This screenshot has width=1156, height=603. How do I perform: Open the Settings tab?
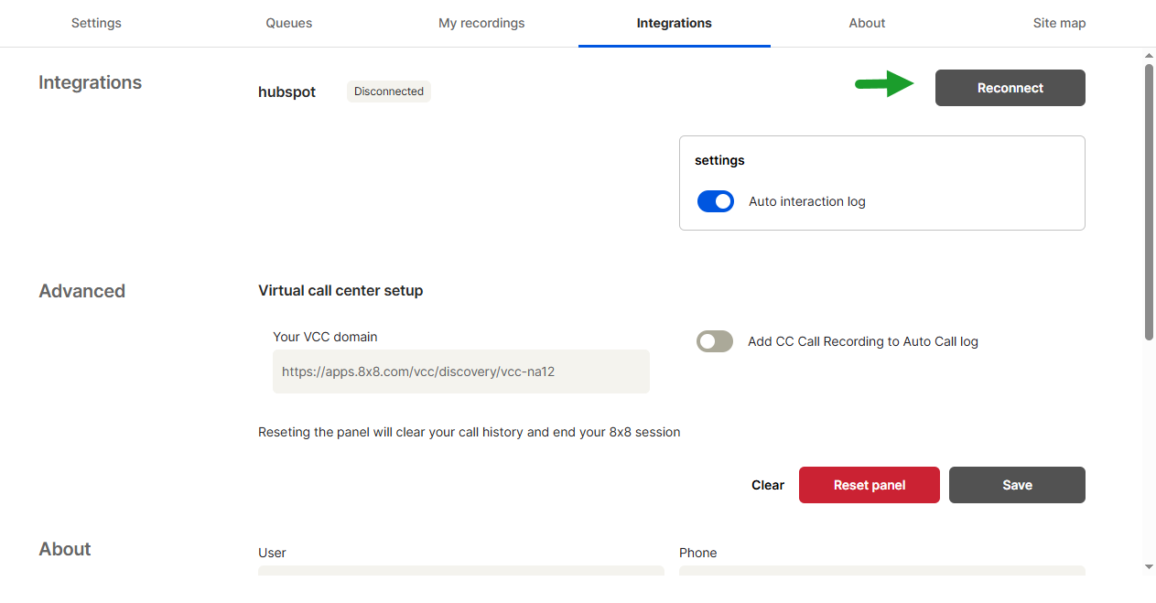(x=96, y=23)
